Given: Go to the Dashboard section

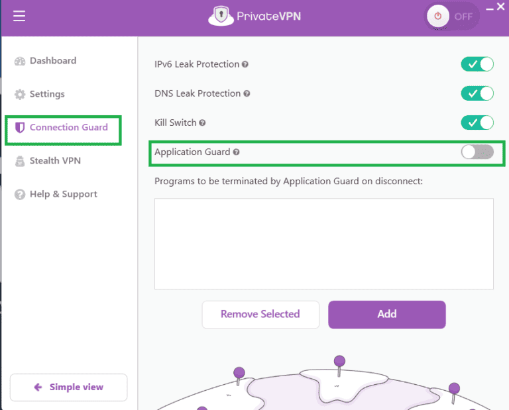Looking at the screenshot, I should [53, 61].
